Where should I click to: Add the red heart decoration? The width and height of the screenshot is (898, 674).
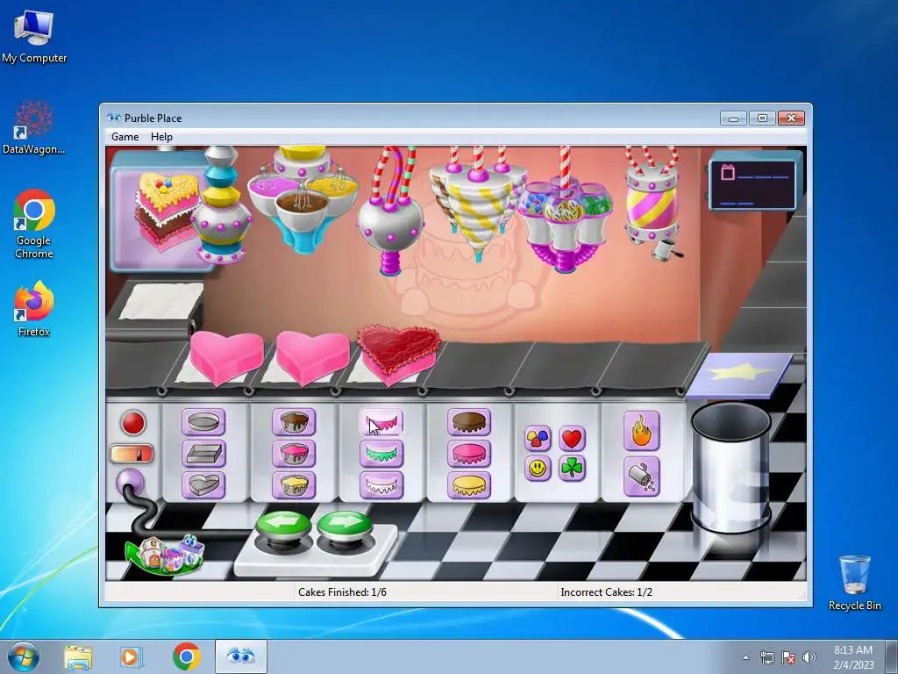pos(572,439)
